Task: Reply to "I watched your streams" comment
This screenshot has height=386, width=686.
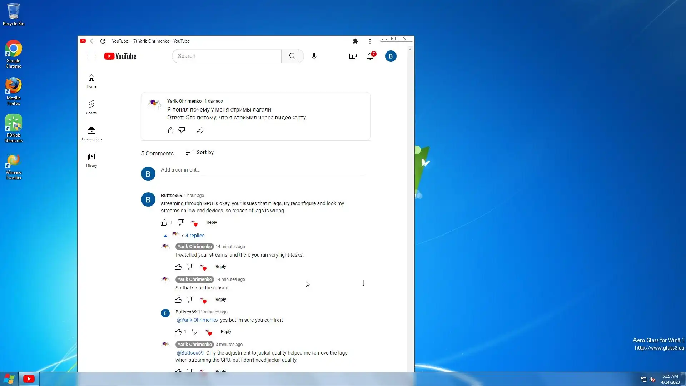Action: coord(220,267)
